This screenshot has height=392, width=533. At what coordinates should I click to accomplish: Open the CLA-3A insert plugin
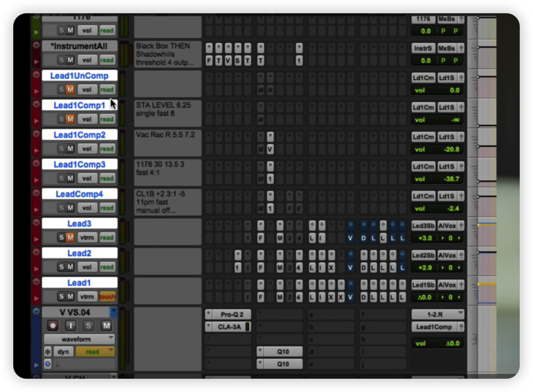(x=229, y=327)
